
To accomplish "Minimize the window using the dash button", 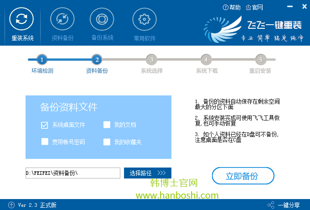I will point(290,7).
